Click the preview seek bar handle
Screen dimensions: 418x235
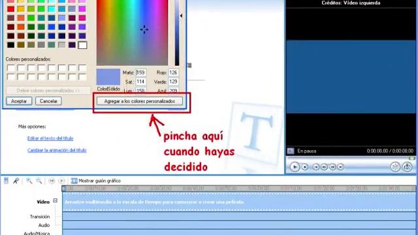pos(412,159)
